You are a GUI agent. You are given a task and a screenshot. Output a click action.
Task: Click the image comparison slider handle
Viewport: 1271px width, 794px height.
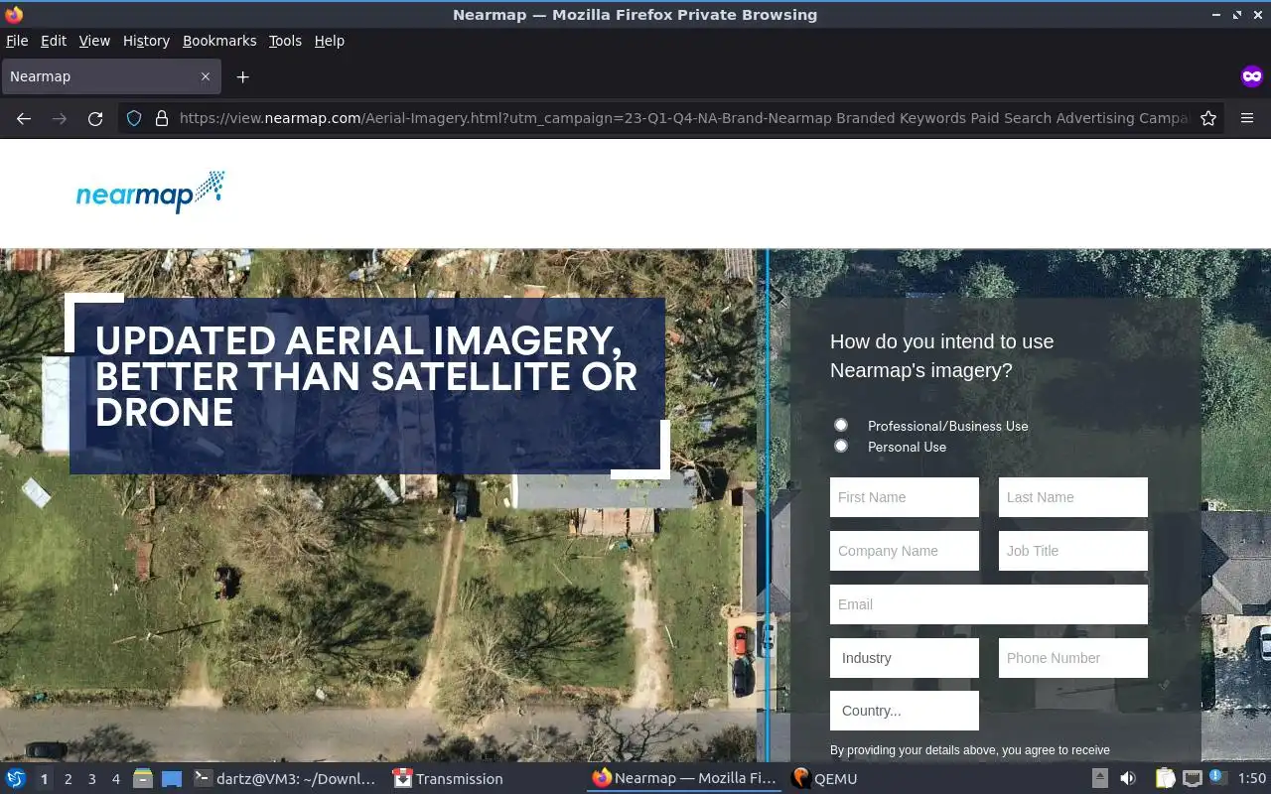click(x=768, y=506)
